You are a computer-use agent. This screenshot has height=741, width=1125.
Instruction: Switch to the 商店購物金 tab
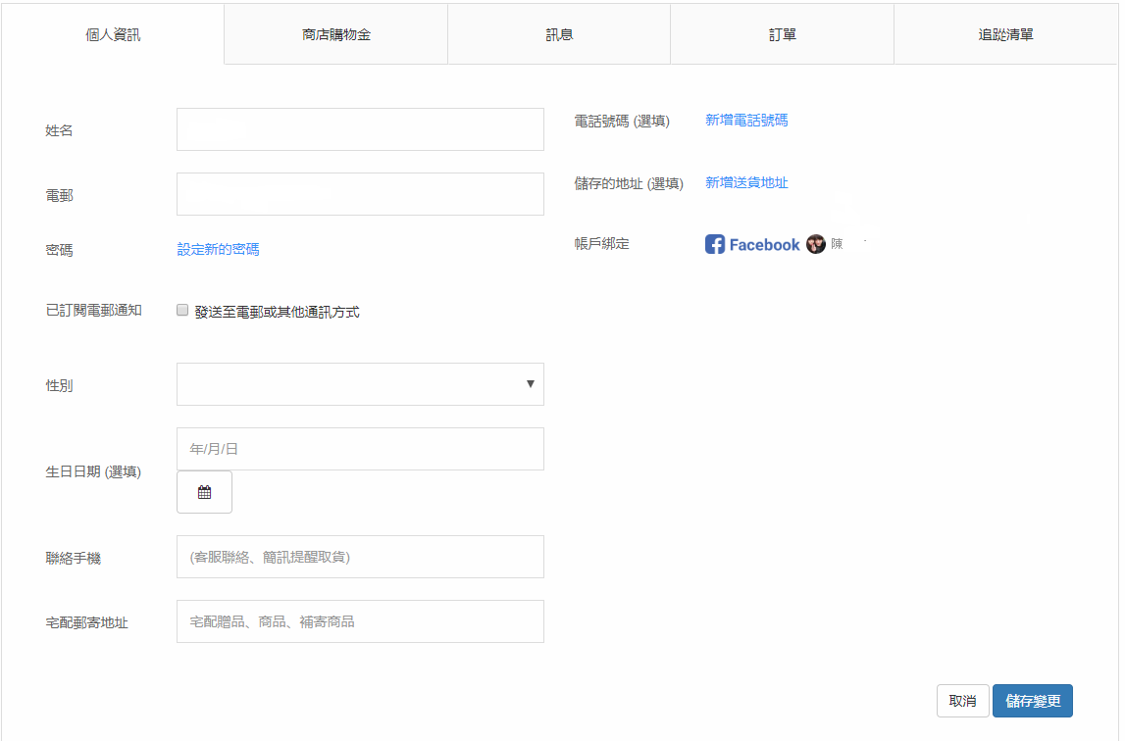coord(335,34)
